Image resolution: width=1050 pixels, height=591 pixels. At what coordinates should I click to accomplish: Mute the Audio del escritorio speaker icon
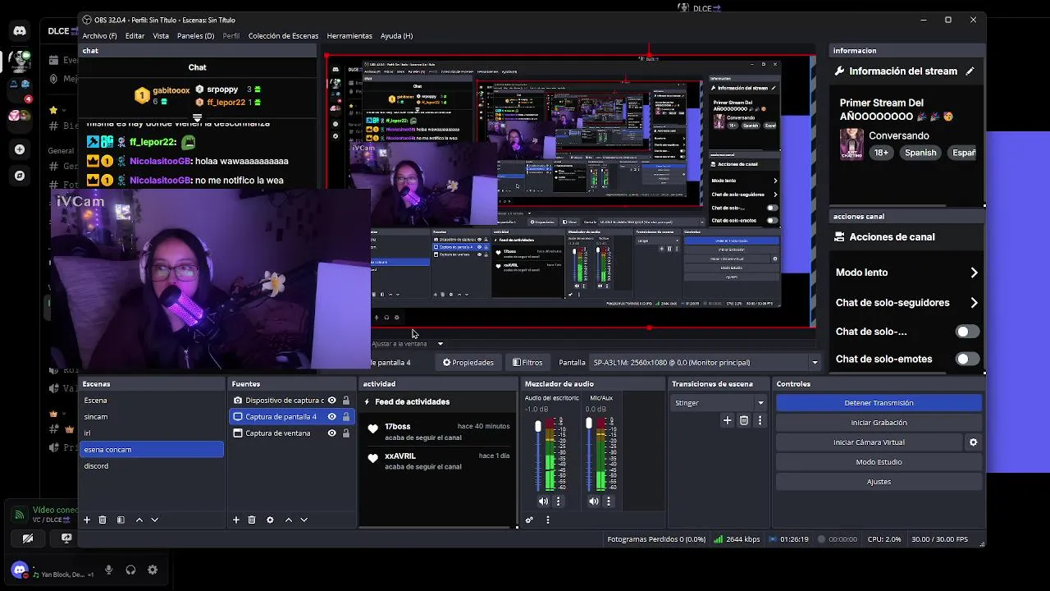tap(543, 501)
